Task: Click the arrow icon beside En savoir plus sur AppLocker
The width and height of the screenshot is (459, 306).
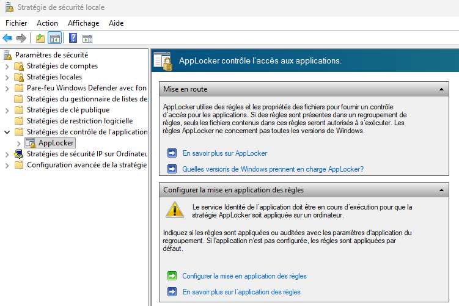Action: 172,153
